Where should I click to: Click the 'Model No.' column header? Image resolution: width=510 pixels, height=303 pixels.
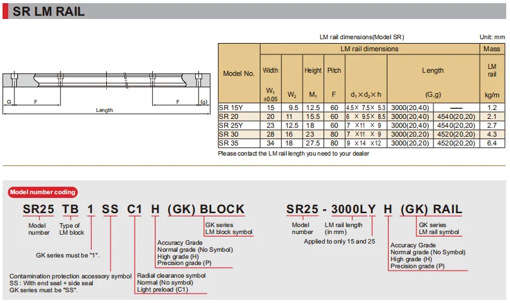tap(239, 73)
